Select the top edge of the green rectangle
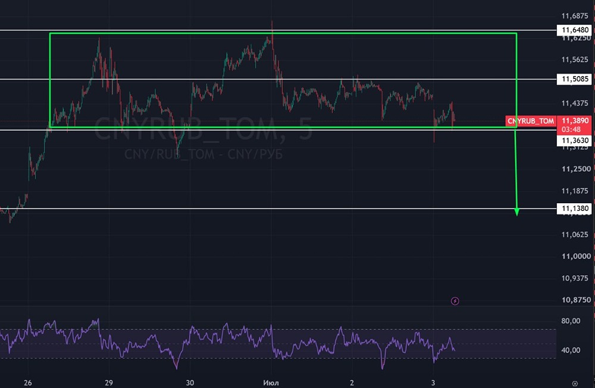 tap(283, 33)
